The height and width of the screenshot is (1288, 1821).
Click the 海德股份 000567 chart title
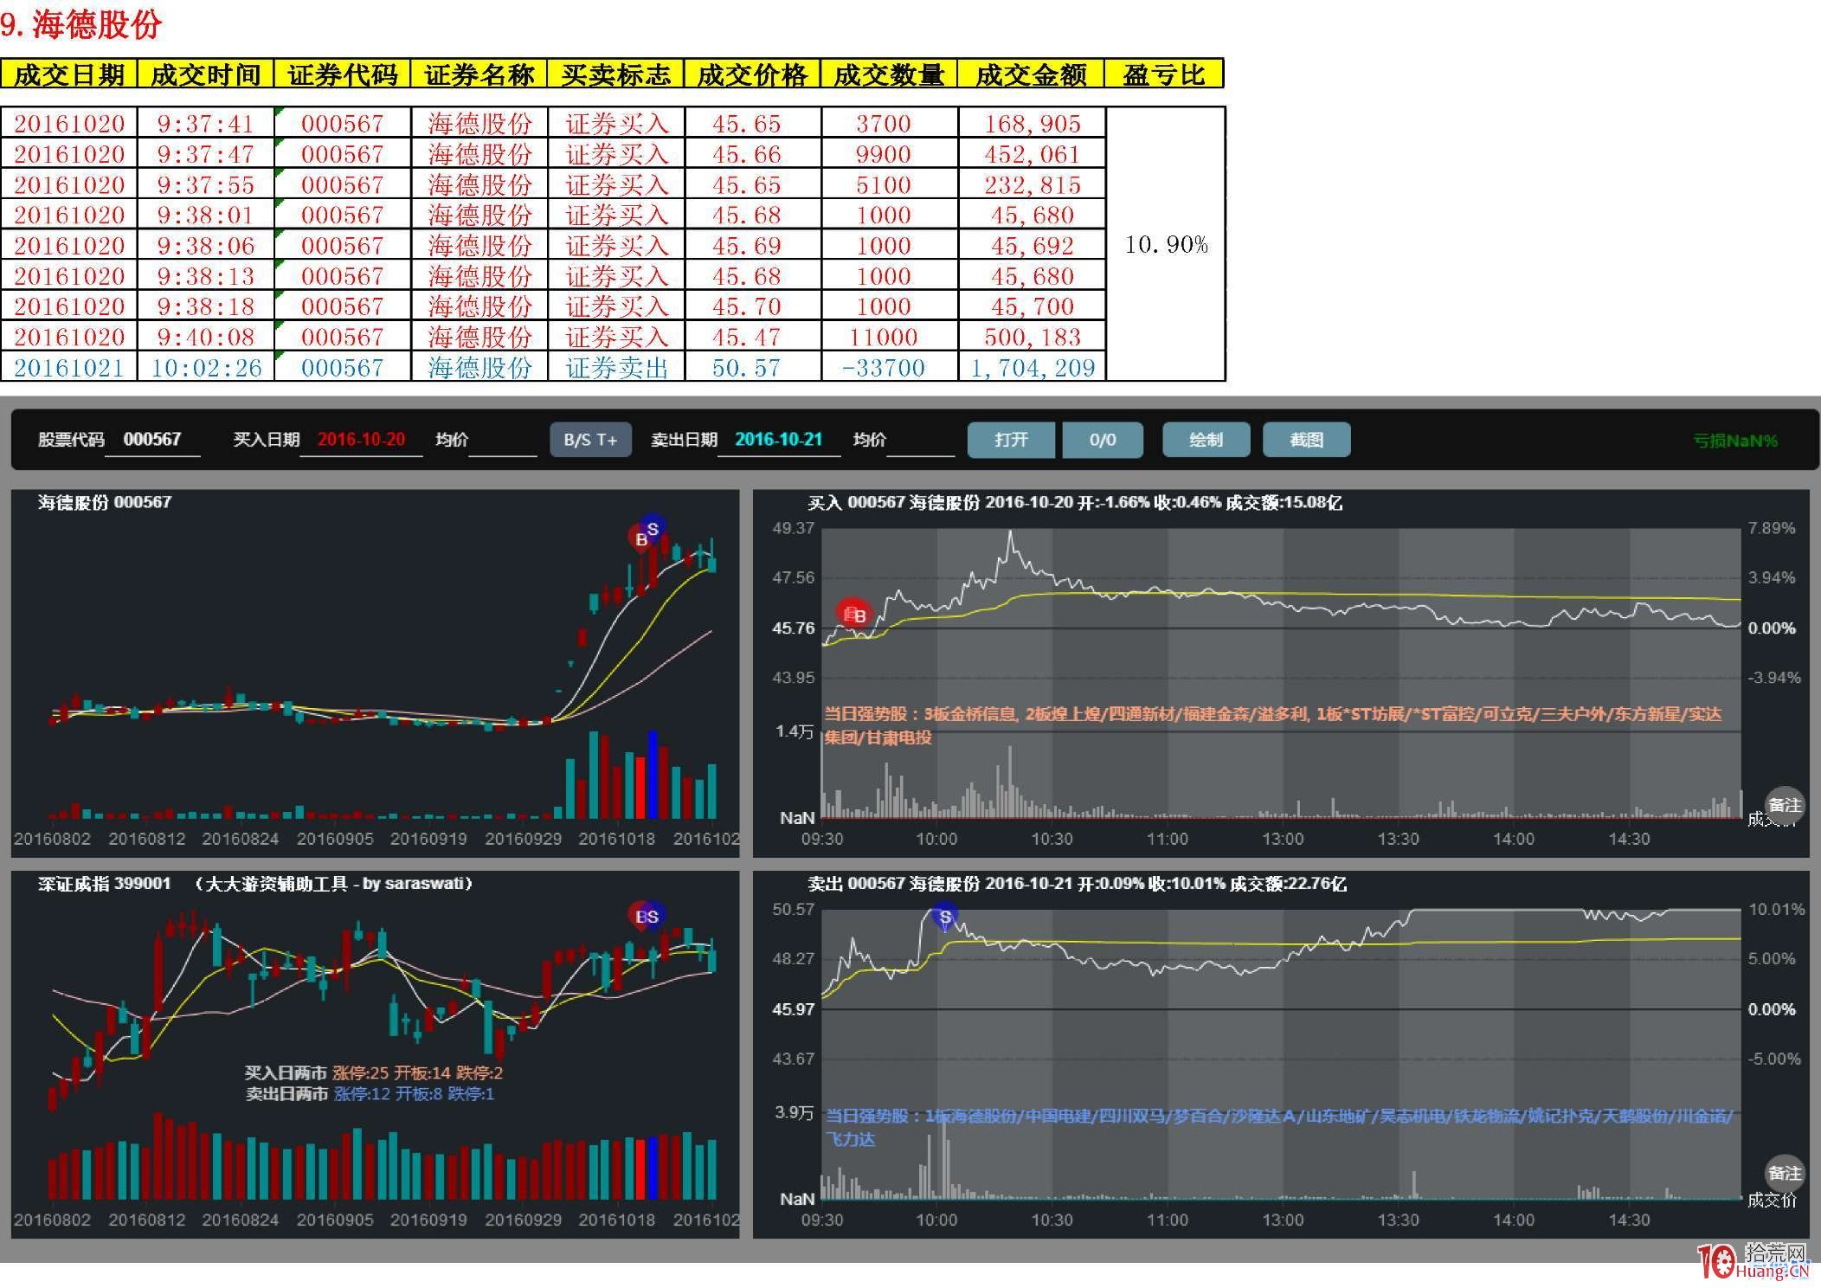coord(105,502)
